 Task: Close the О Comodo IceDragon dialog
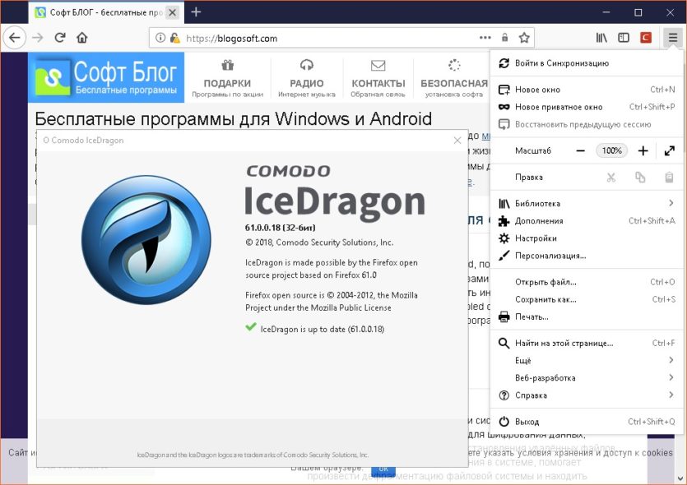(x=457, y=141)
